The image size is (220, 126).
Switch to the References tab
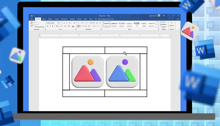pos(64,19)
